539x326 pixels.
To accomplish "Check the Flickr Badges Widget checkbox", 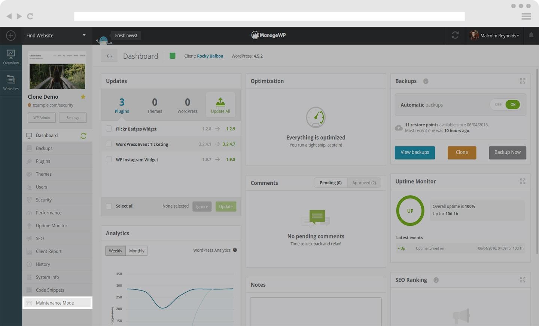I will pos(109,129).
